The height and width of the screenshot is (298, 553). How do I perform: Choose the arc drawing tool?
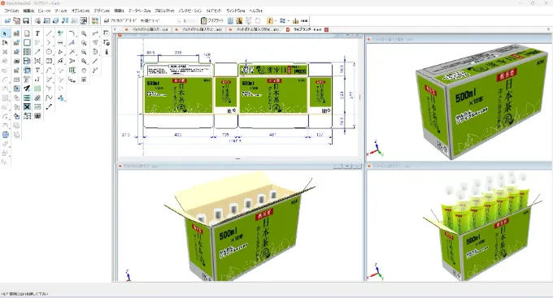coord(49,71)
